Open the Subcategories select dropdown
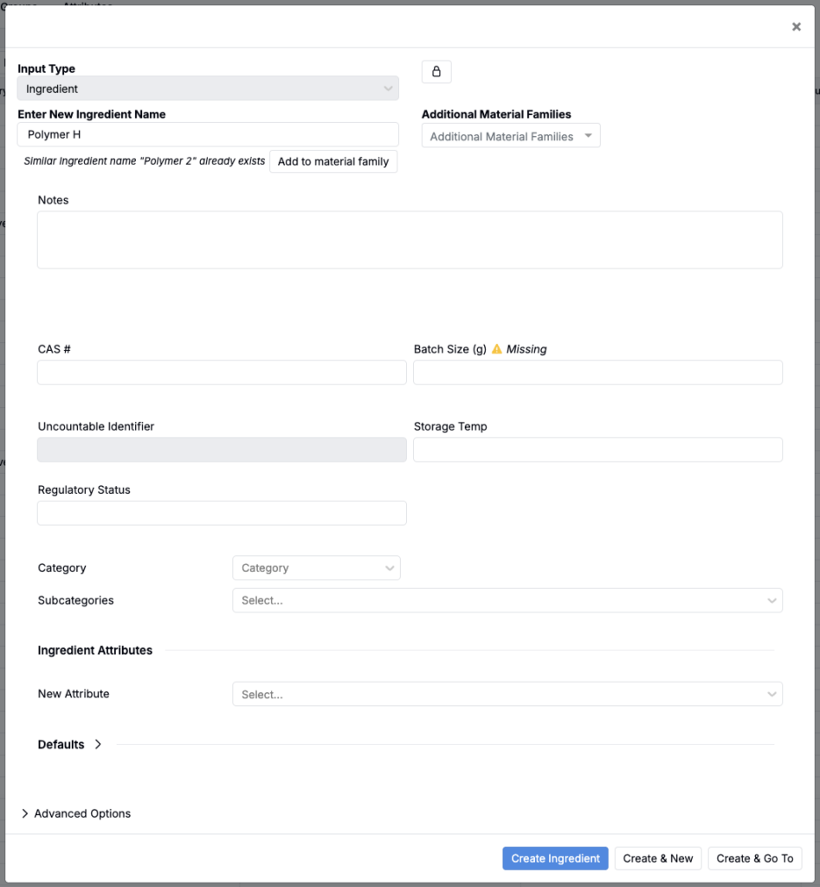 pos(507,600)
